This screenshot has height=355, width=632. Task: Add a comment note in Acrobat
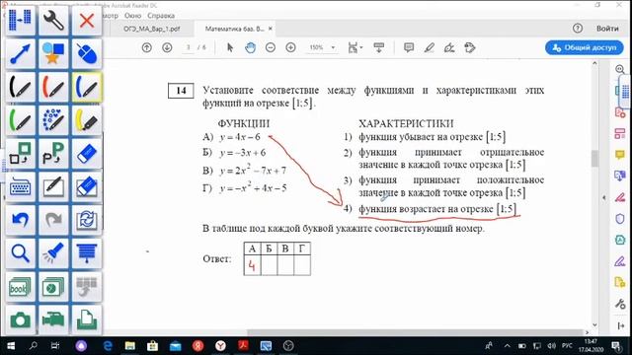(x=409, y=48)
